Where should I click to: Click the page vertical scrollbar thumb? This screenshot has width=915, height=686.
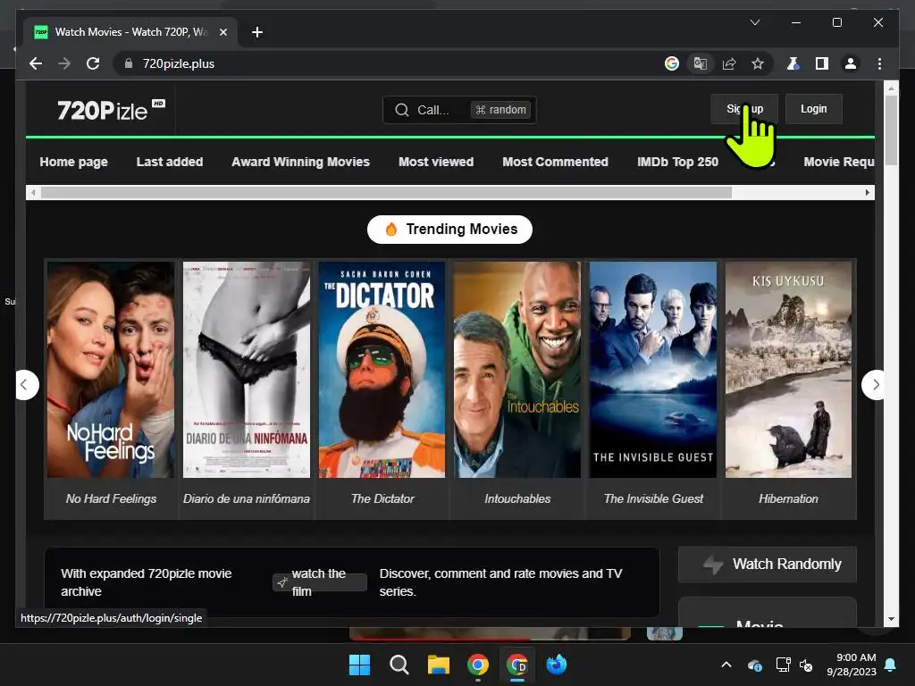(891, 130)
